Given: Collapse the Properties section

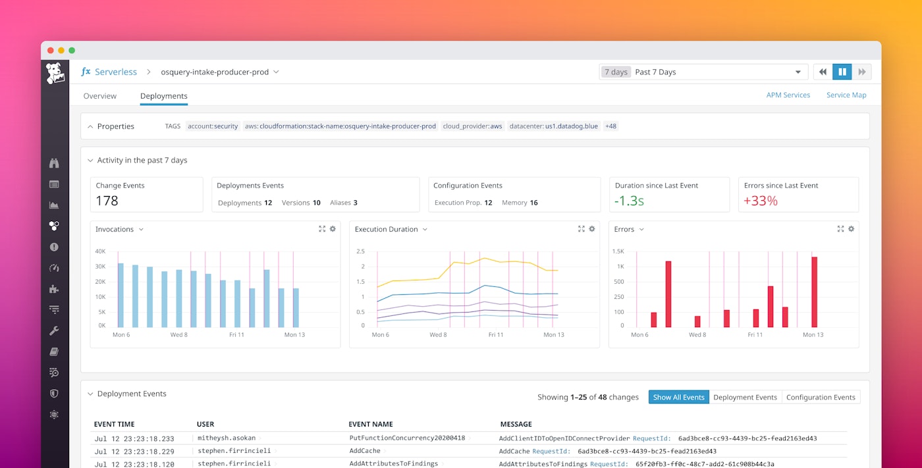Looking at the screenshot, I should pyautogui.click(x=90, y=126).
